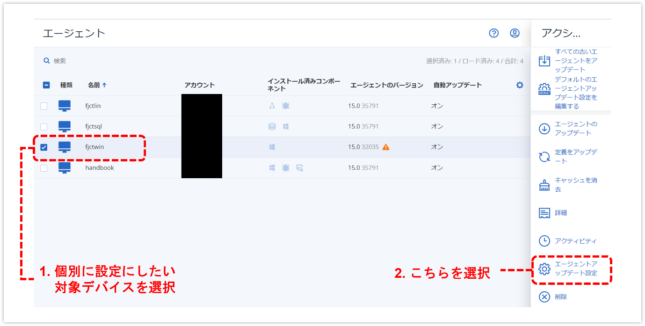This screenshot has height=326, width=645.
Task: Sort by 自動アップデート column header
Action: [457, 85]
